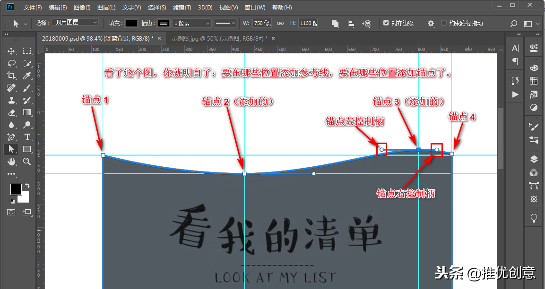Toggle the 对齐边缘 checkbox
Image resolution: width=545 pixels, height=289 pixels.
386,23
